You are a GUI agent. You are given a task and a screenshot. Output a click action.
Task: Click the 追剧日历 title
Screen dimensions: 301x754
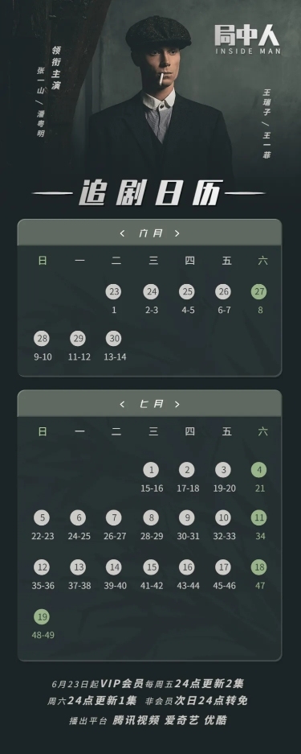(x=151, y=193)
